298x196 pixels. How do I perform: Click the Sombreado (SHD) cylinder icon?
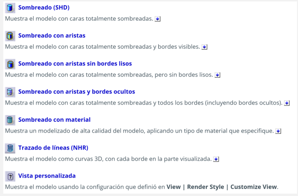click(x=9, y=8)
